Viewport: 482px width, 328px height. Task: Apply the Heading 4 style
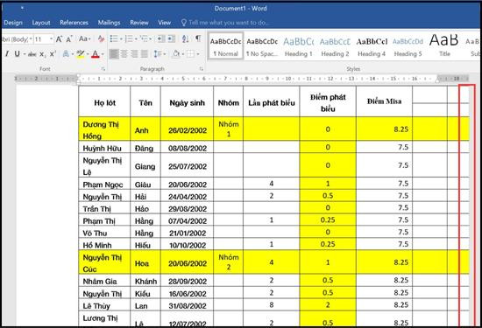[372, 46]
